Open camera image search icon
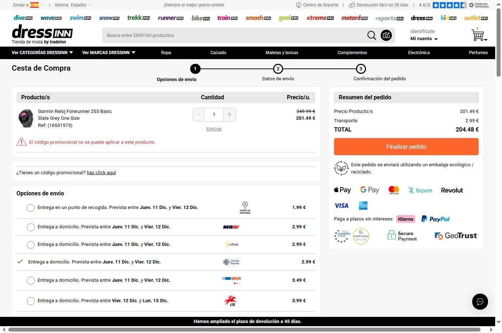The image size is (502, 333). click(x=386, y=35)
